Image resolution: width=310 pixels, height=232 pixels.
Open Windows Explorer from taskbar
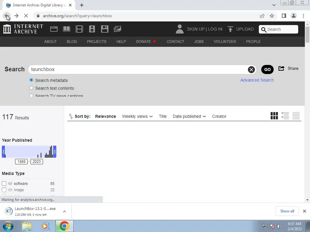tap(27, 226)
